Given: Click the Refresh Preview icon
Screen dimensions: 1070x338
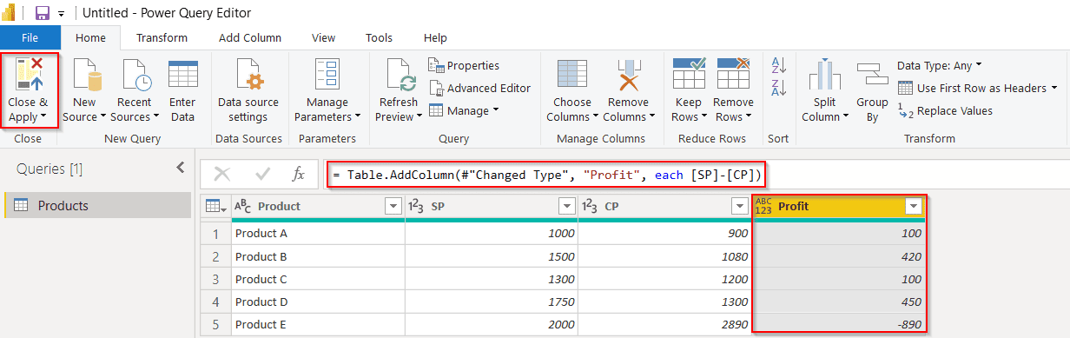Looking at the screenshot, I should [x=400, y=75].
